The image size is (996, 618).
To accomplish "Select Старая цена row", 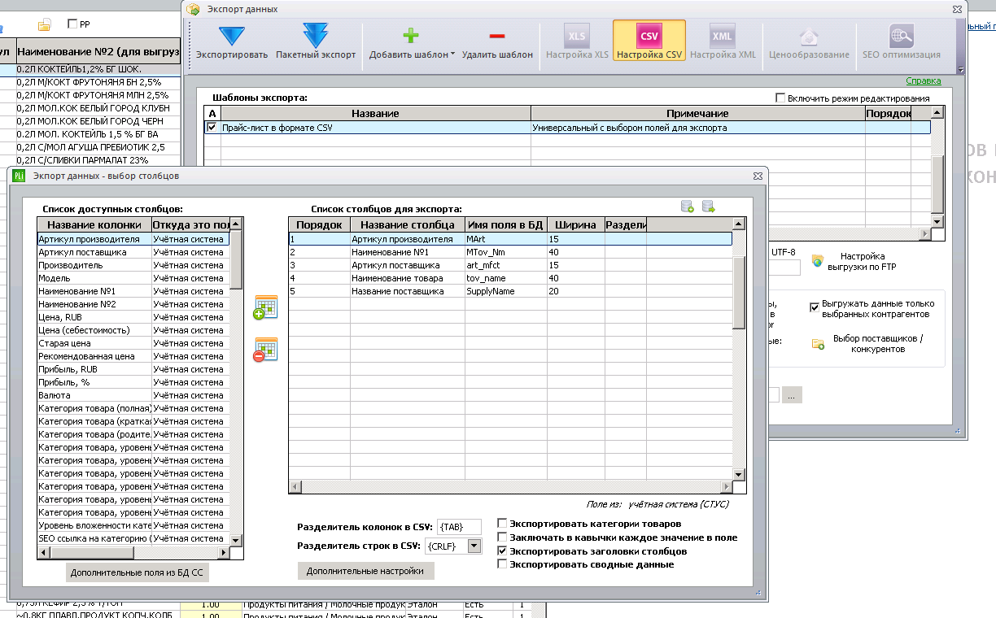I will click(x=133, y=343).
